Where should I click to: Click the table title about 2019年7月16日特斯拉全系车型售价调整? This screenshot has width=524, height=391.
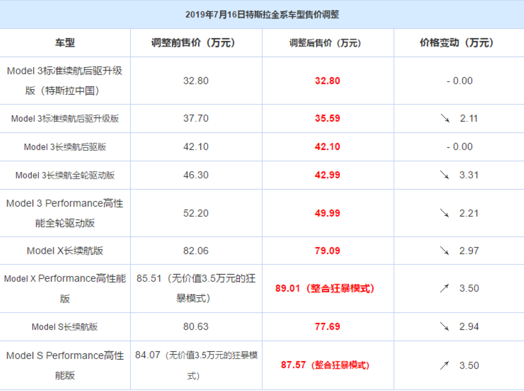(262, 15)
